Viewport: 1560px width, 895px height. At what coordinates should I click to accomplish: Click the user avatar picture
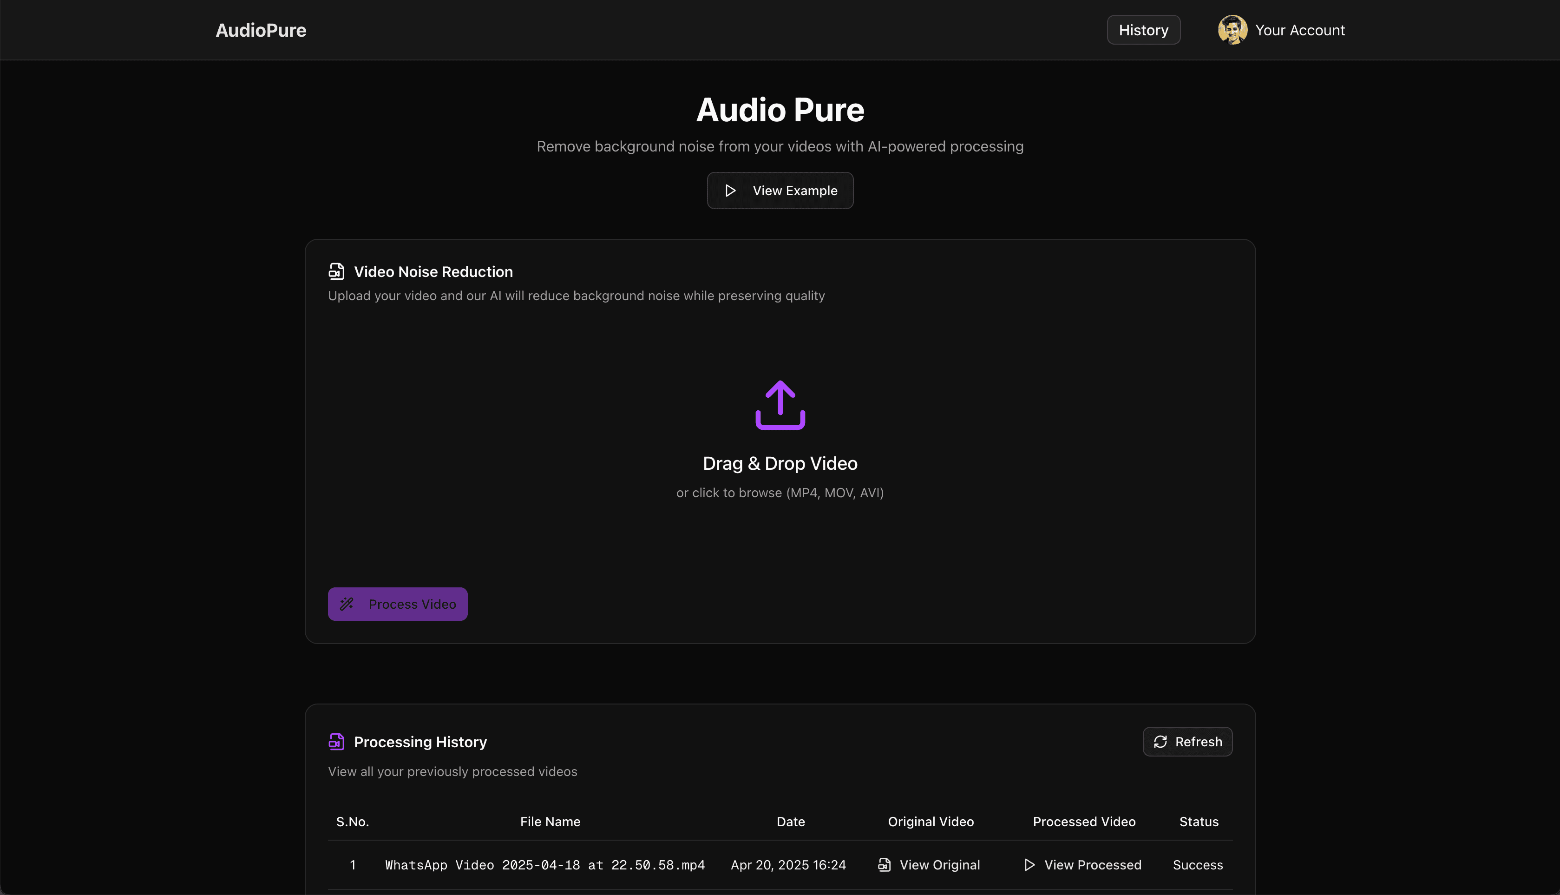pos(1232,30)
